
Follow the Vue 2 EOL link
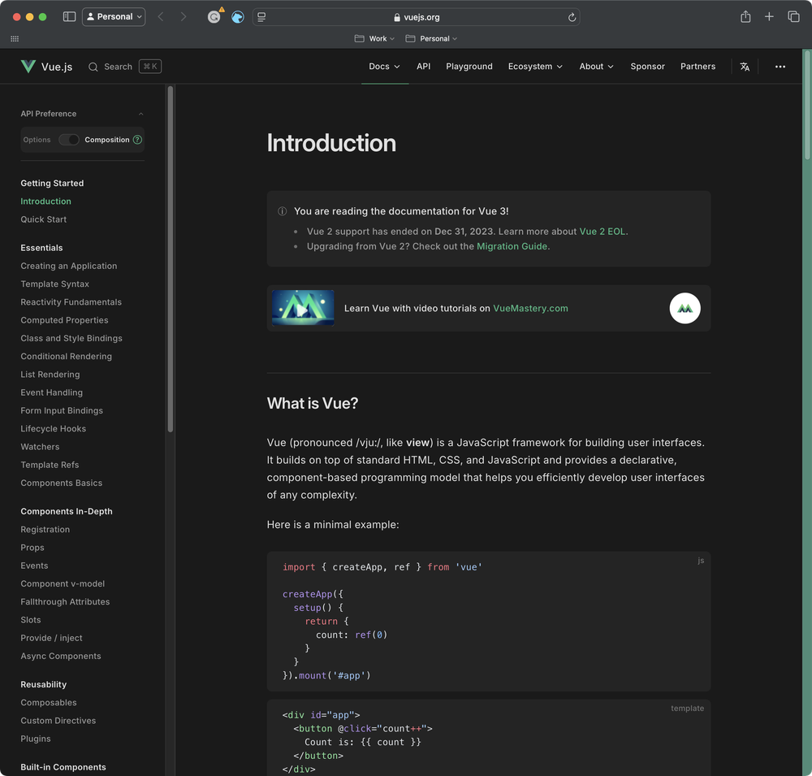603,232
